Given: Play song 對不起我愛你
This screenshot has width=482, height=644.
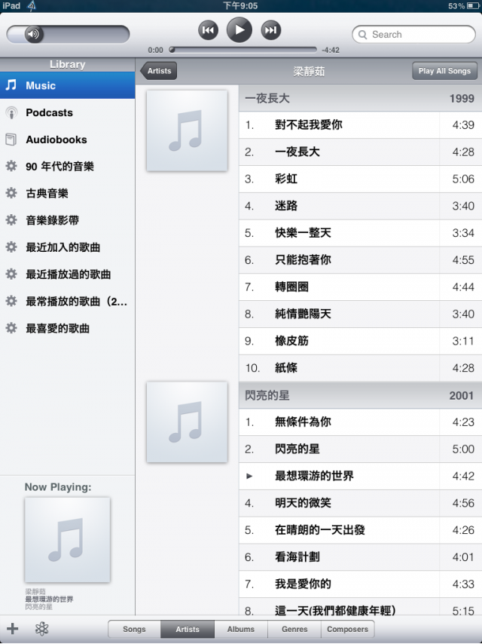Looking at the screenshot, I should point(360,125).
